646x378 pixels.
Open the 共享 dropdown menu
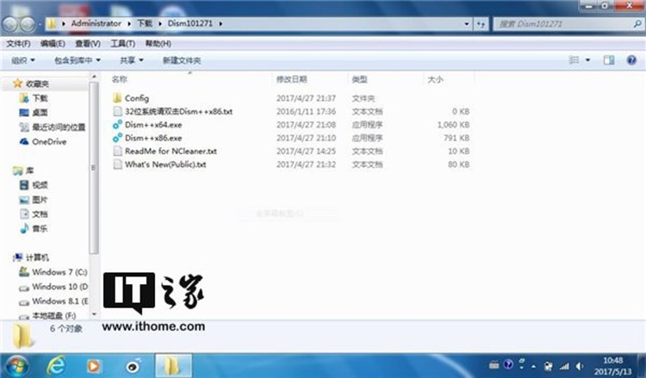(131, 60)
